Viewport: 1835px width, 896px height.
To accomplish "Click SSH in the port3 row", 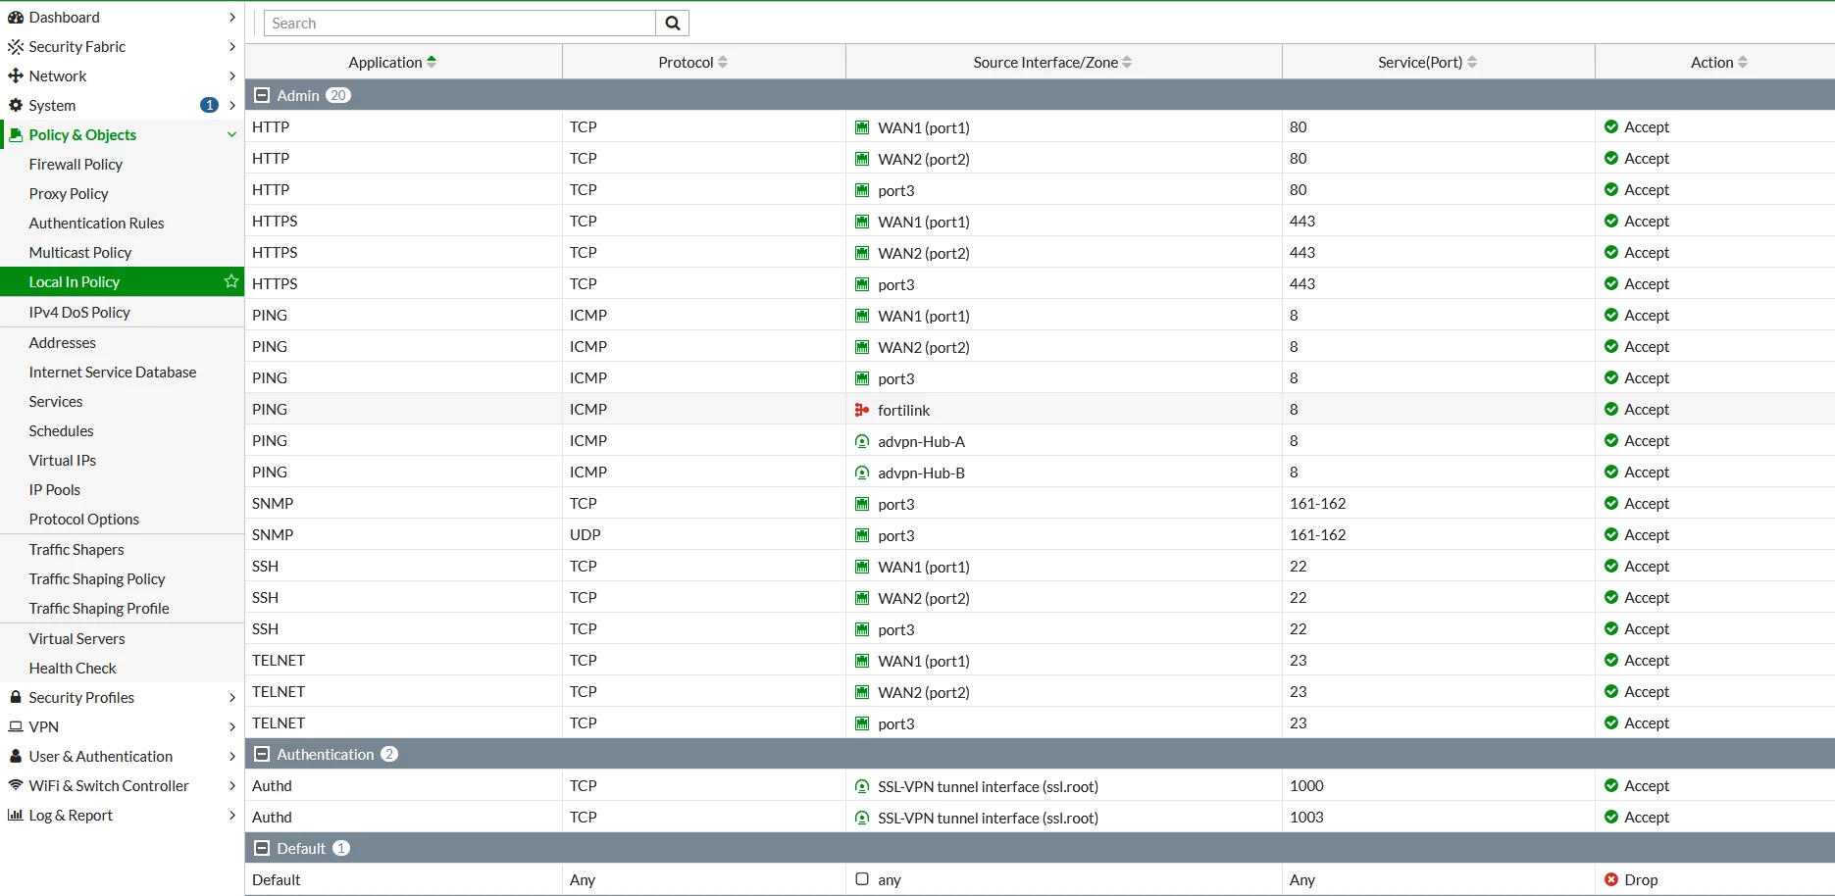I will 265,628.
